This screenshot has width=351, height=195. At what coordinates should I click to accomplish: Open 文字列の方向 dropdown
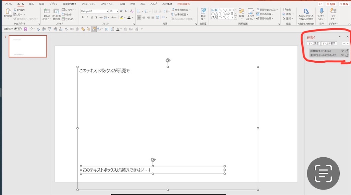pos(181,10)
